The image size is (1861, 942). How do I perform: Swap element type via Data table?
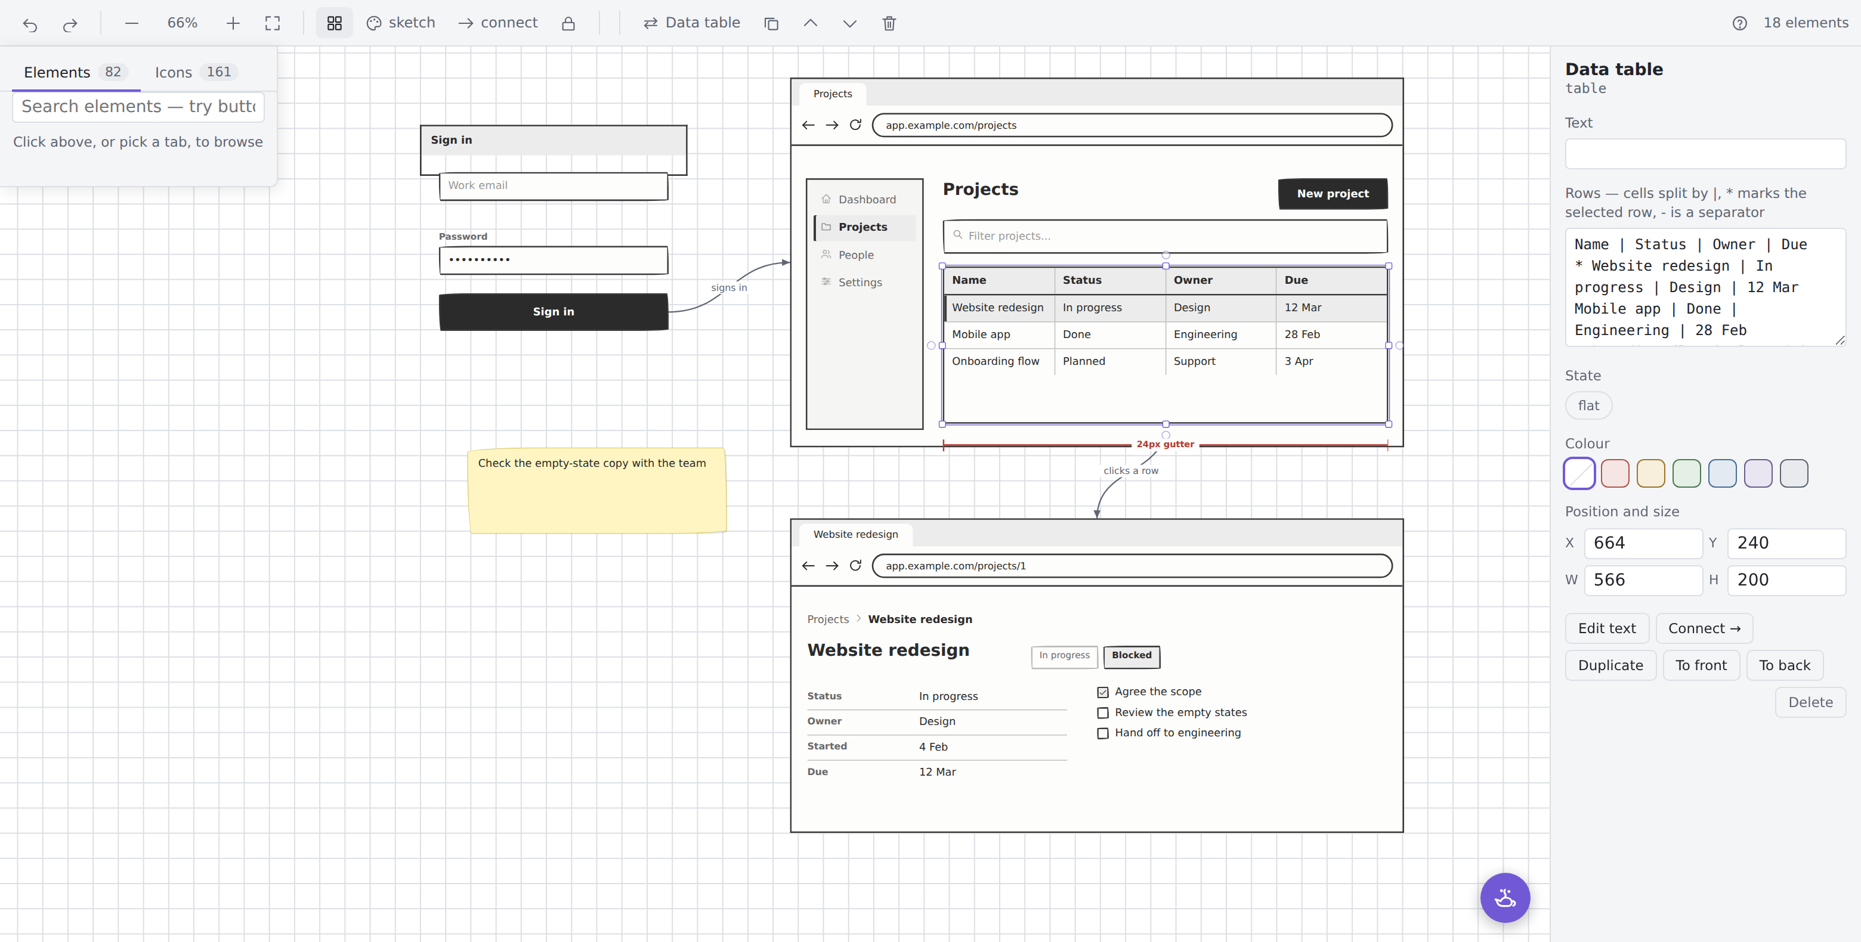pyautogui.click(x=691, y=23)
